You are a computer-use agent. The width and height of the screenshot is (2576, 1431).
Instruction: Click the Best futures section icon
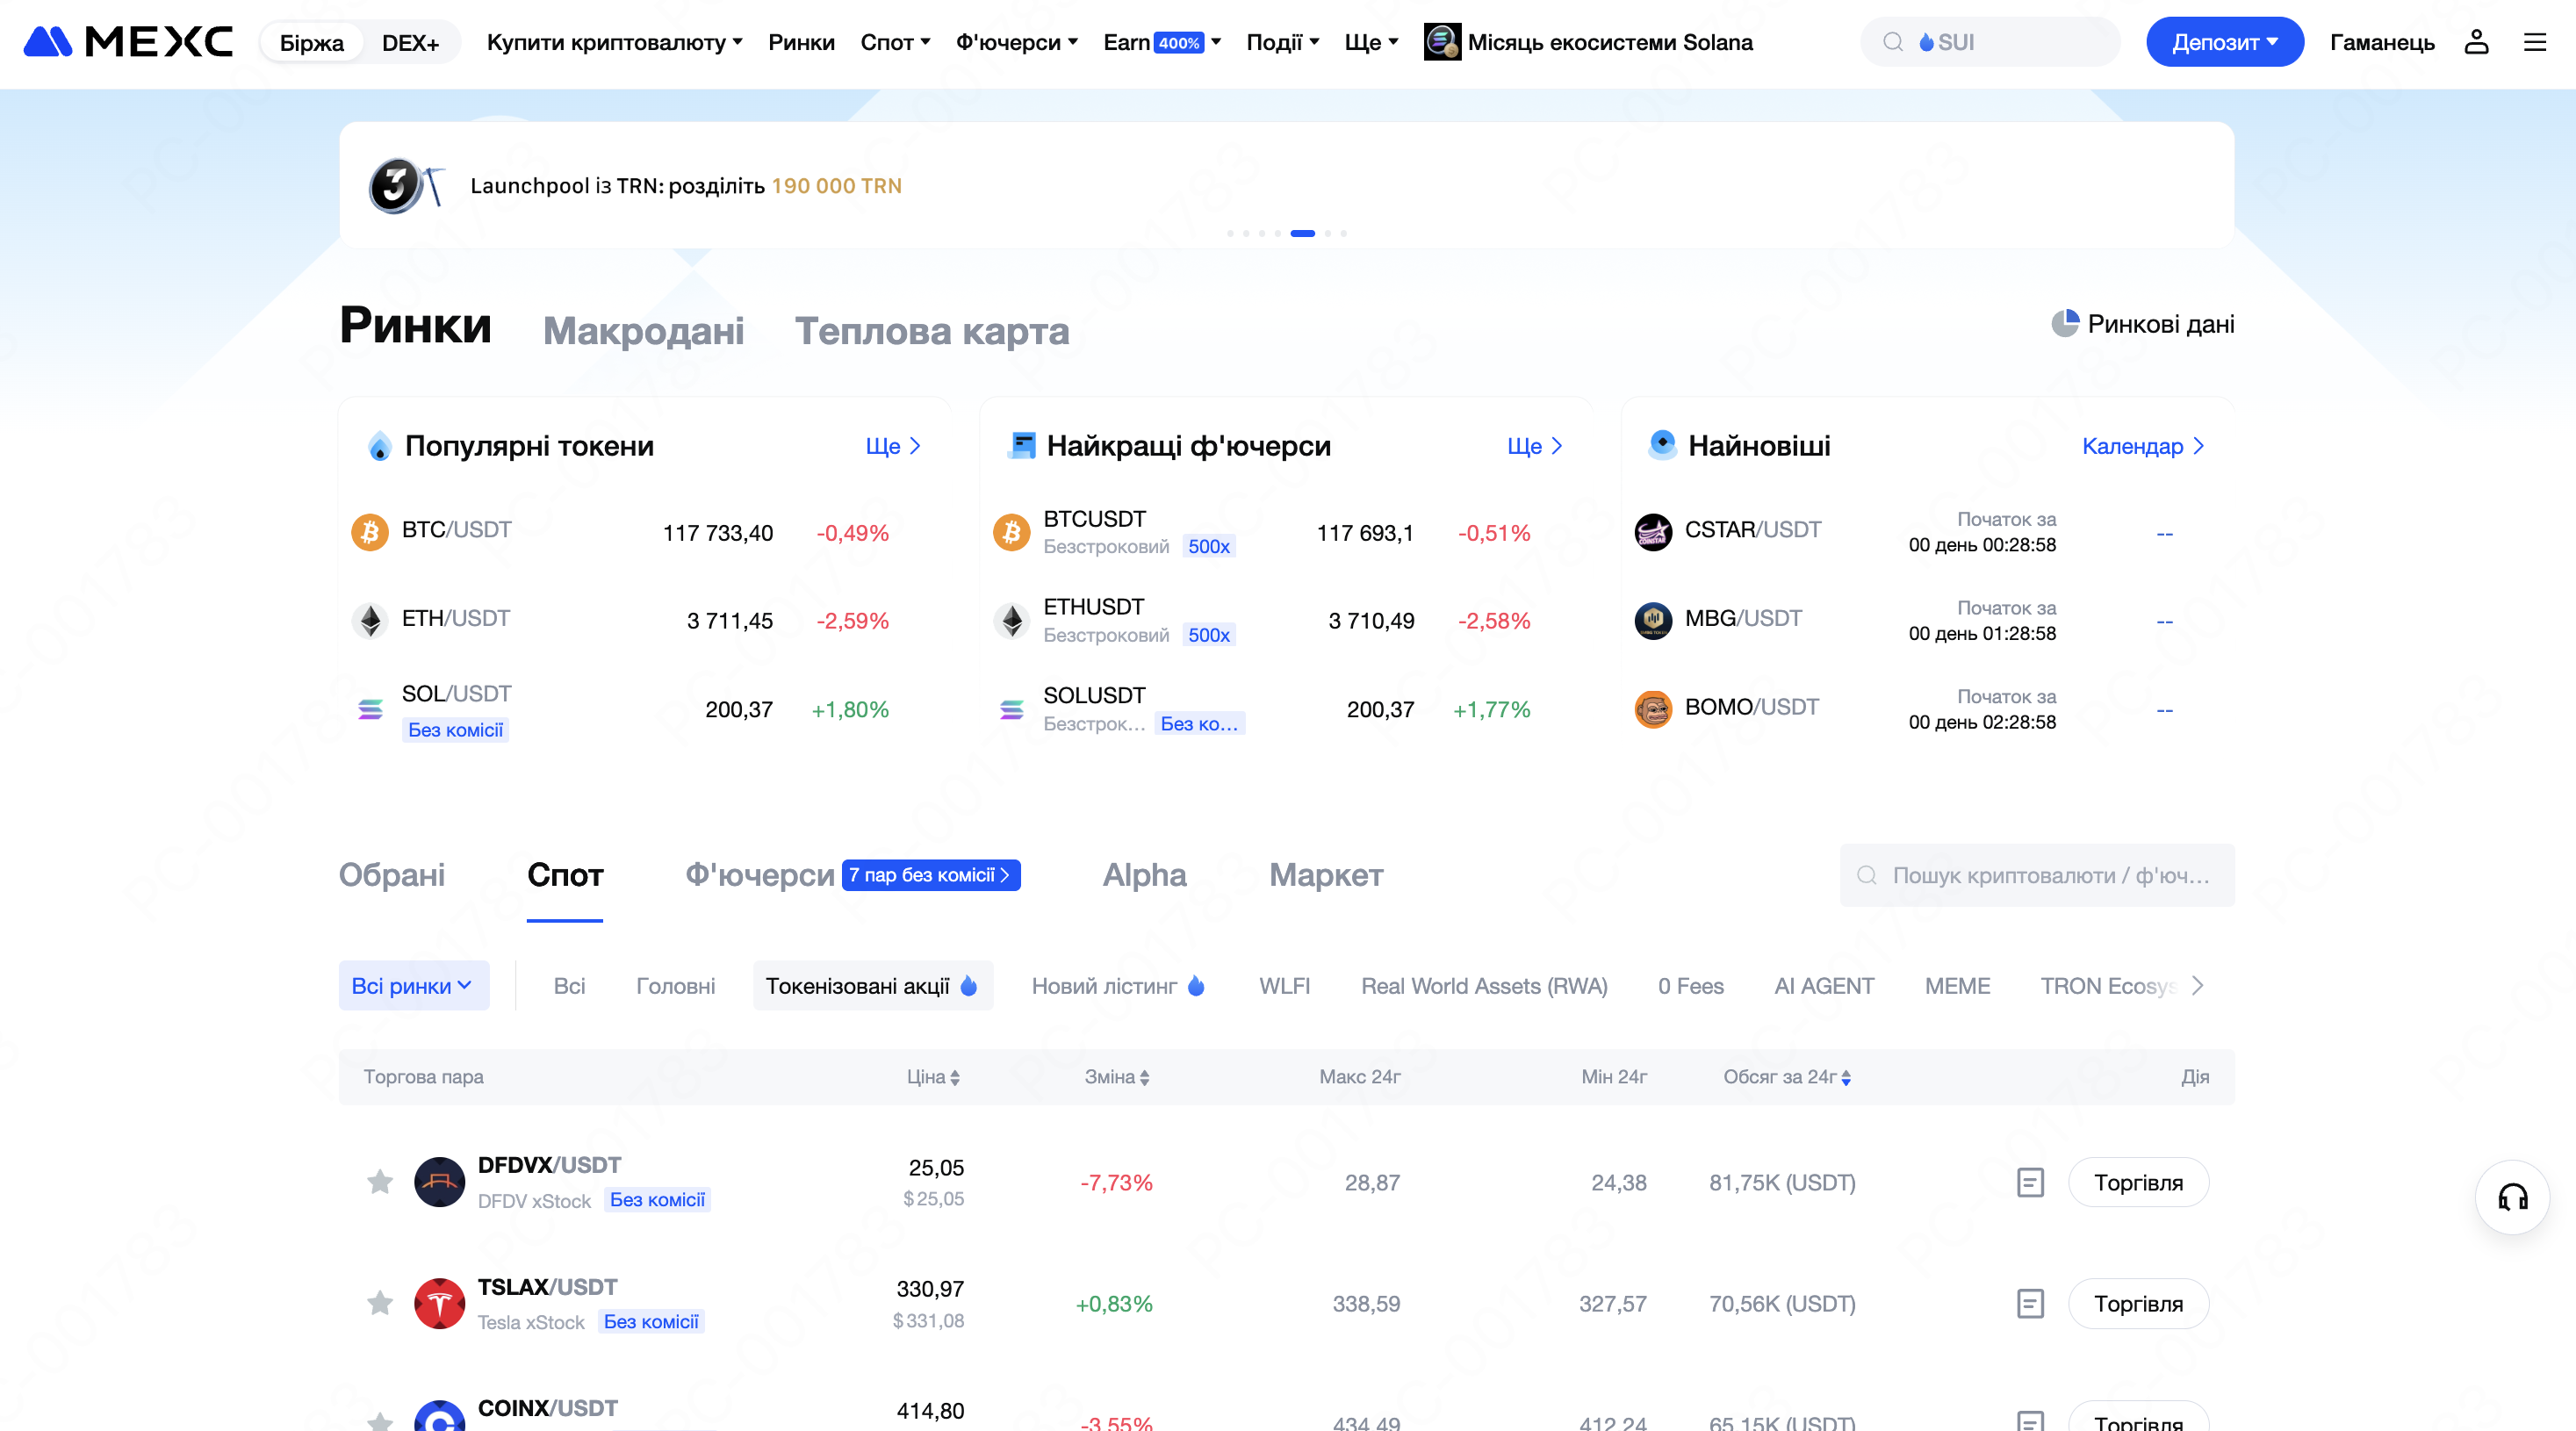[1021, 445]
